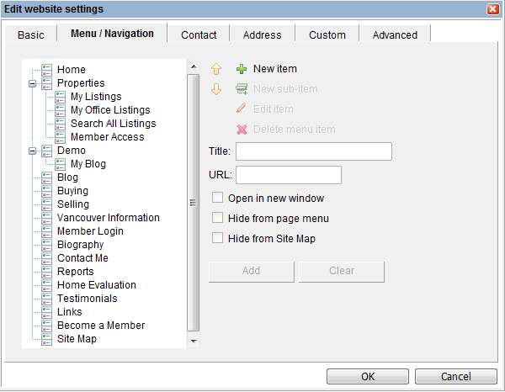Focus the URL input field

coord(289,175)
